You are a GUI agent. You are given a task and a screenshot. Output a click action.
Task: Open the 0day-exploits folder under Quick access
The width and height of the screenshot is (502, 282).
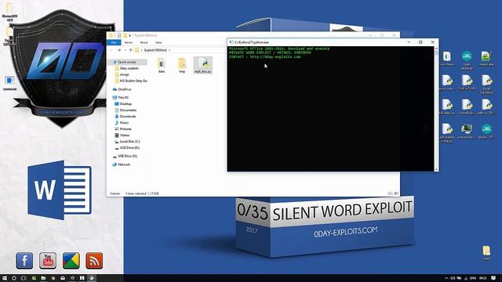[x=129, y=68]
